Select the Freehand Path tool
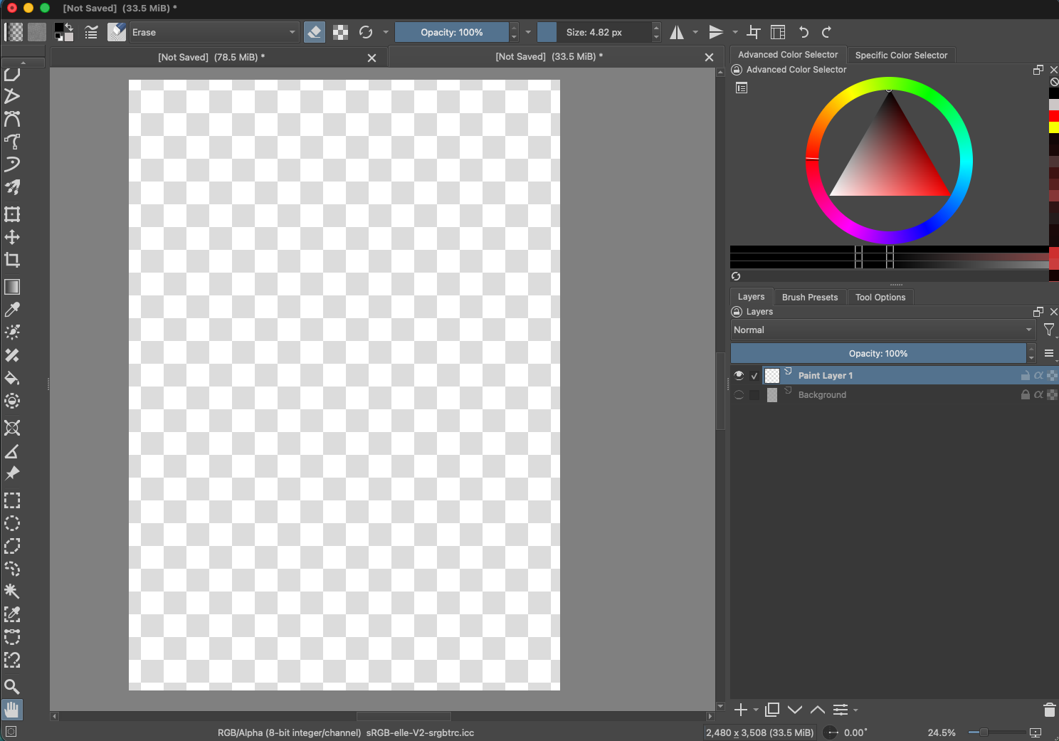Image resolution: width=1059 pixels, height=741 pixels. (12, 142)
